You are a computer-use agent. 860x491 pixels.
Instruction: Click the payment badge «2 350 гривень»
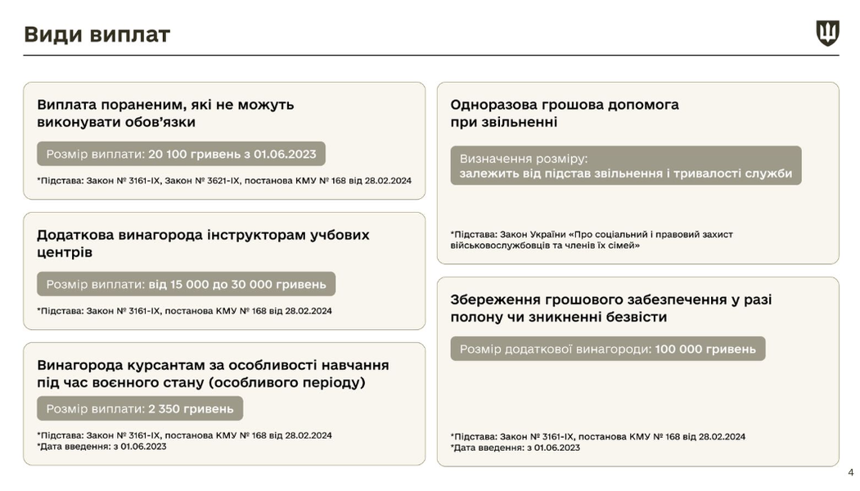(x=139, y=408)
